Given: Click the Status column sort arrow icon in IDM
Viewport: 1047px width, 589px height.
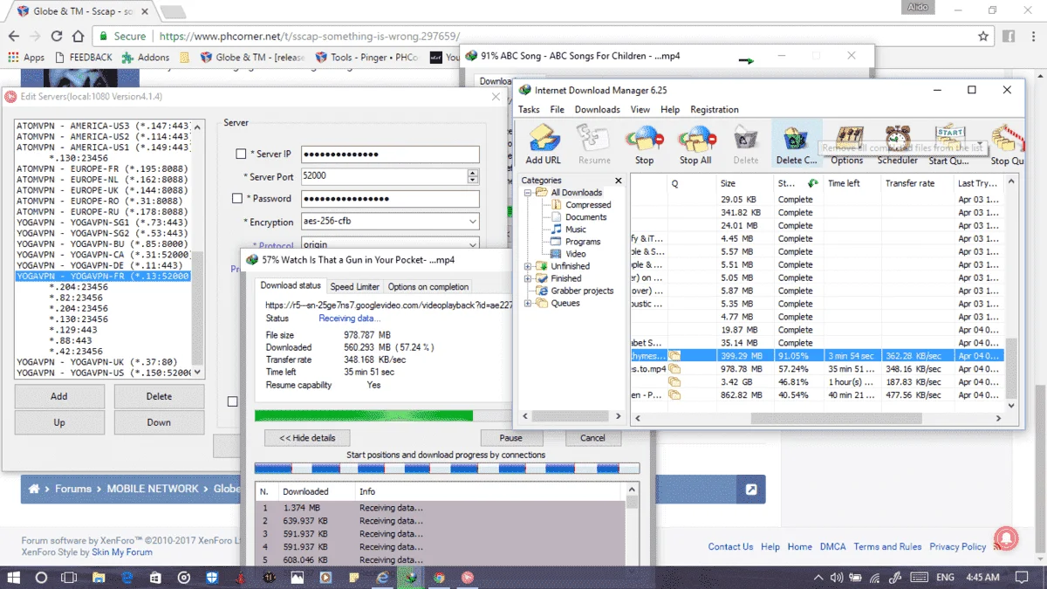Looking at the screenshot, I should click(x=812, y=183).
